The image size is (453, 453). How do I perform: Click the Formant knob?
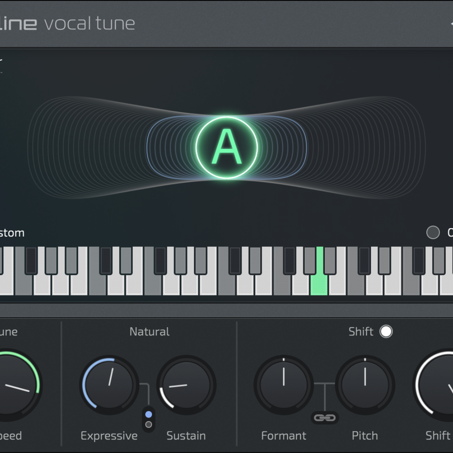[284, 385]
